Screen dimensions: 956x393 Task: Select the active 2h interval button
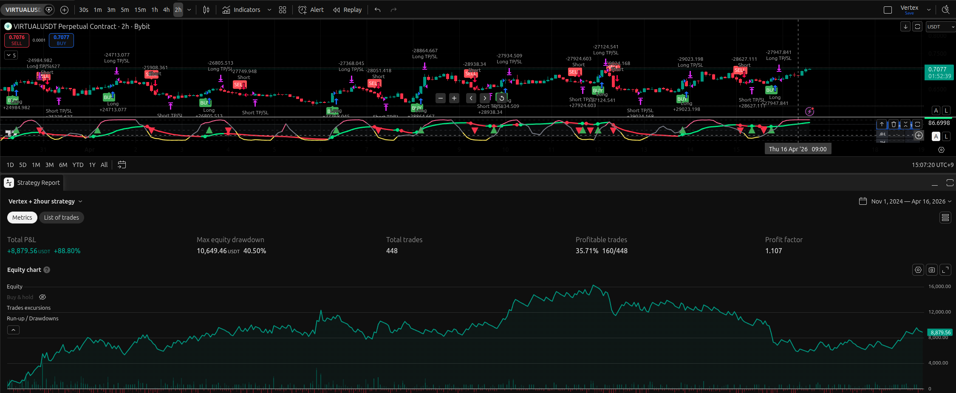point(178,9)
